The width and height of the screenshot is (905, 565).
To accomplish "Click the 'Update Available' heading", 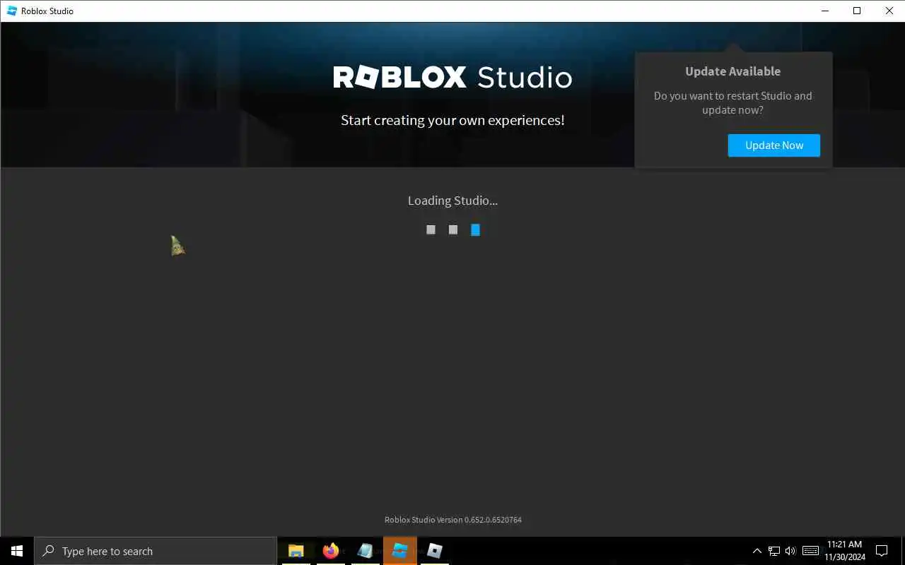I will 732,71.
